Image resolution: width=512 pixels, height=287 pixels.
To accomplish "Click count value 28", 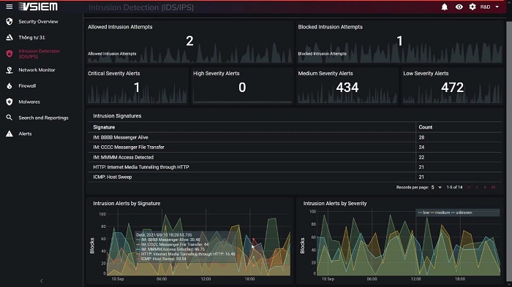I will (x=421, y=137).
